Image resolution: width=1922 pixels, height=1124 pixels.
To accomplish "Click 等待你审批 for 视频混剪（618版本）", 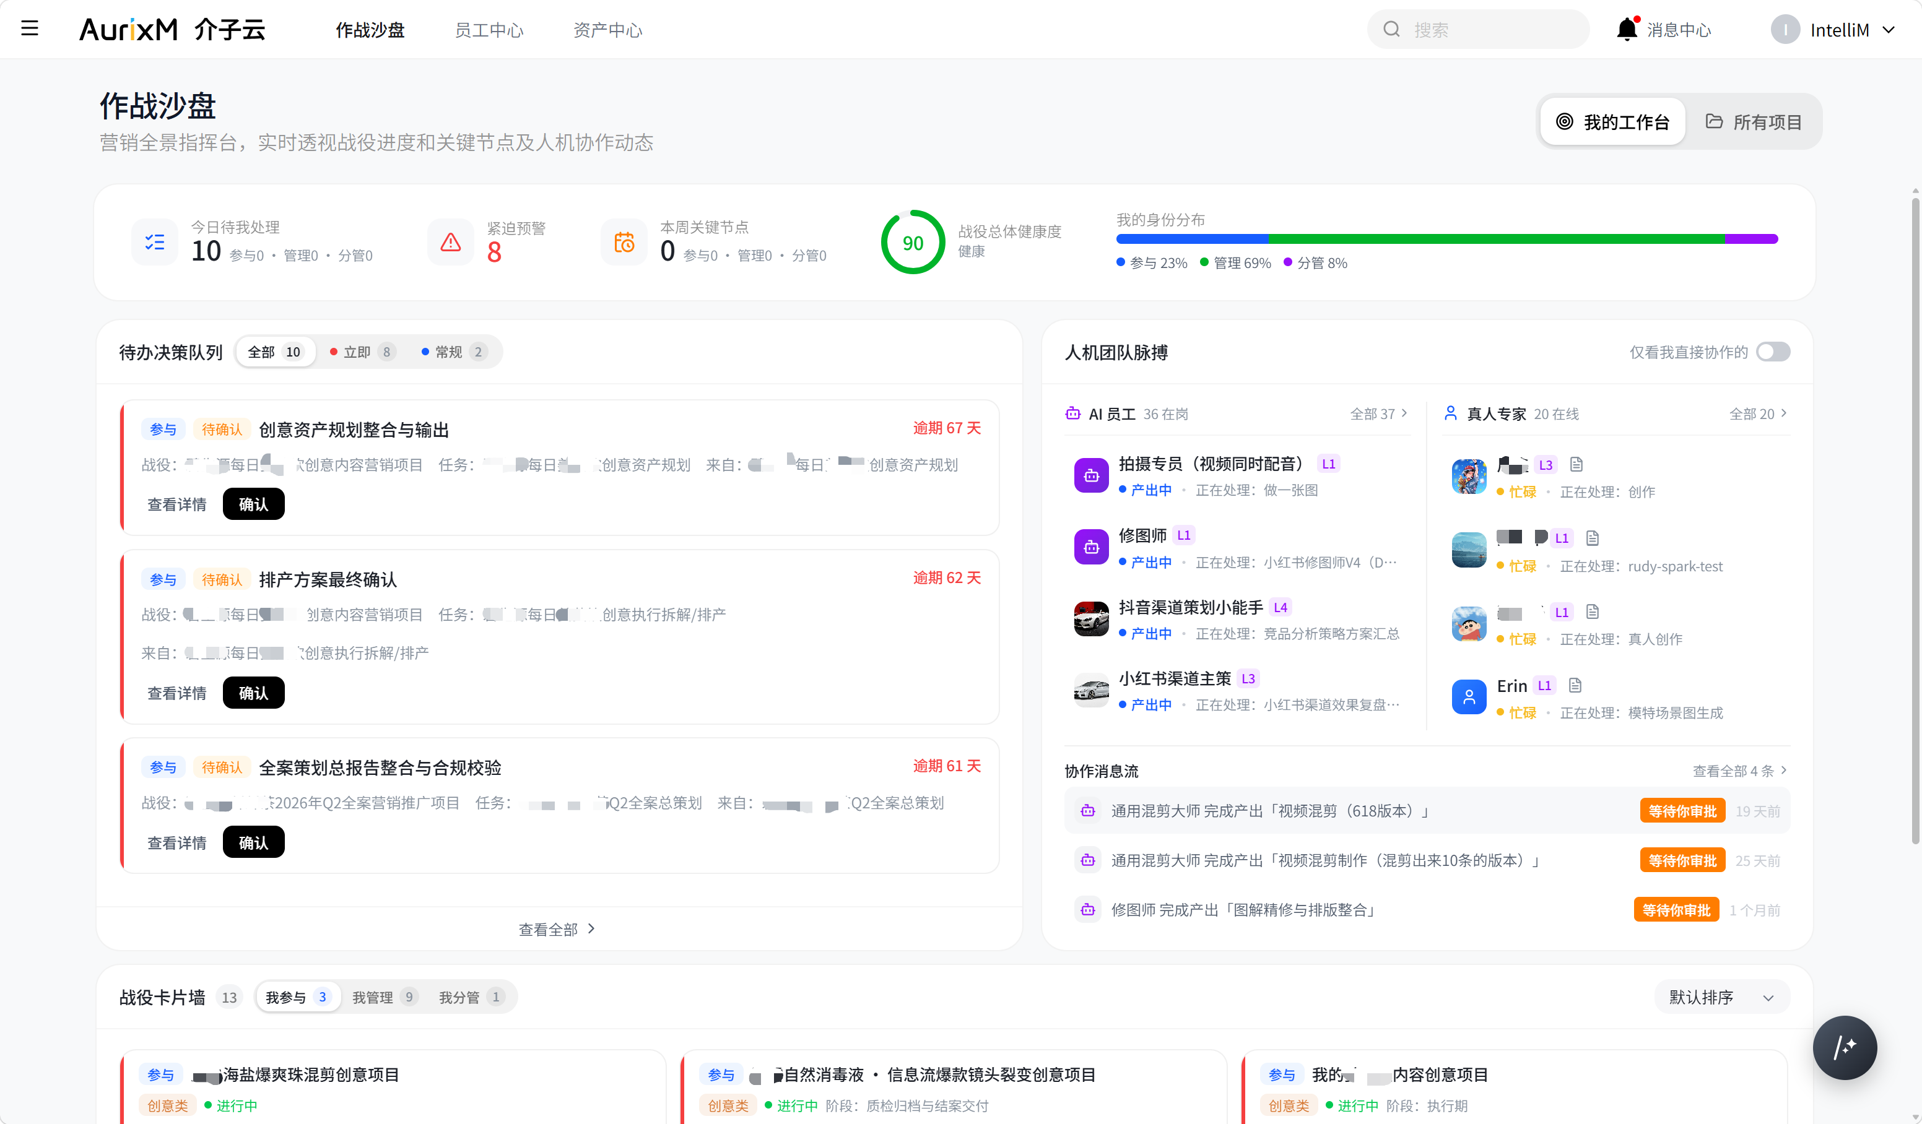I will point(1682,811).
